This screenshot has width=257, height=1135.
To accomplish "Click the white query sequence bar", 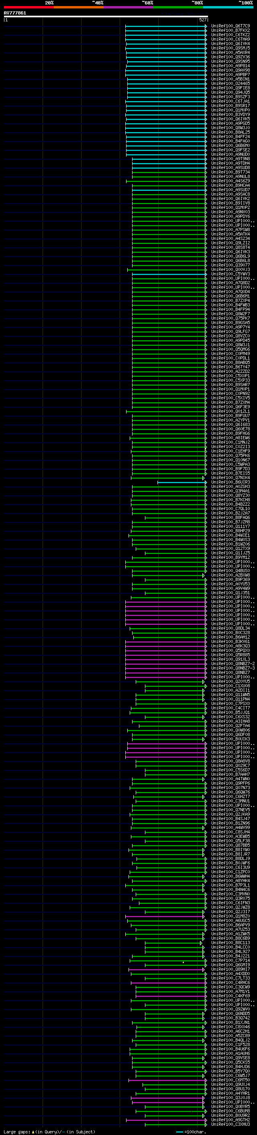I will click(x=106, y=16).
